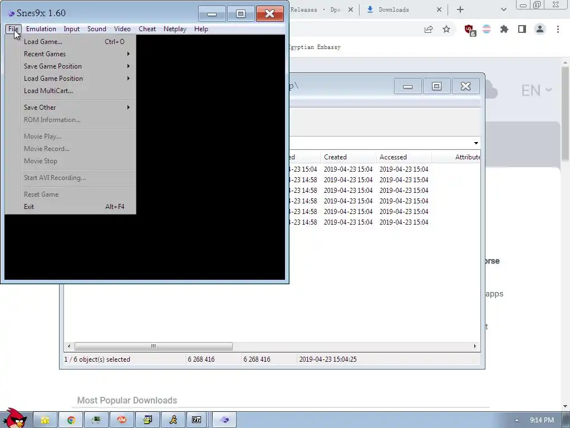Viewport: 570px width, 428px height.
Task: Open the Sound menu in Snes9x
Action: click(x=97, y=29)
